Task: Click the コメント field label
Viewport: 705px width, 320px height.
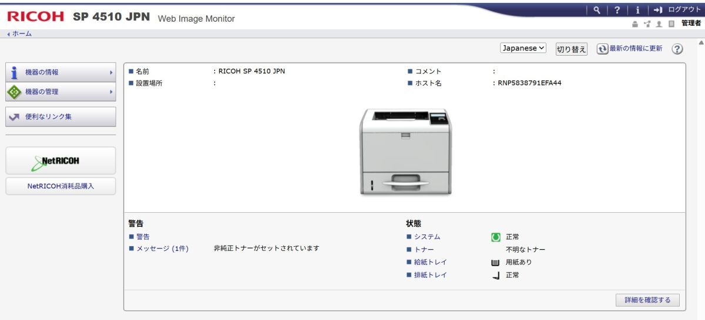Action: pyautogui.click(x=428, y=72)
